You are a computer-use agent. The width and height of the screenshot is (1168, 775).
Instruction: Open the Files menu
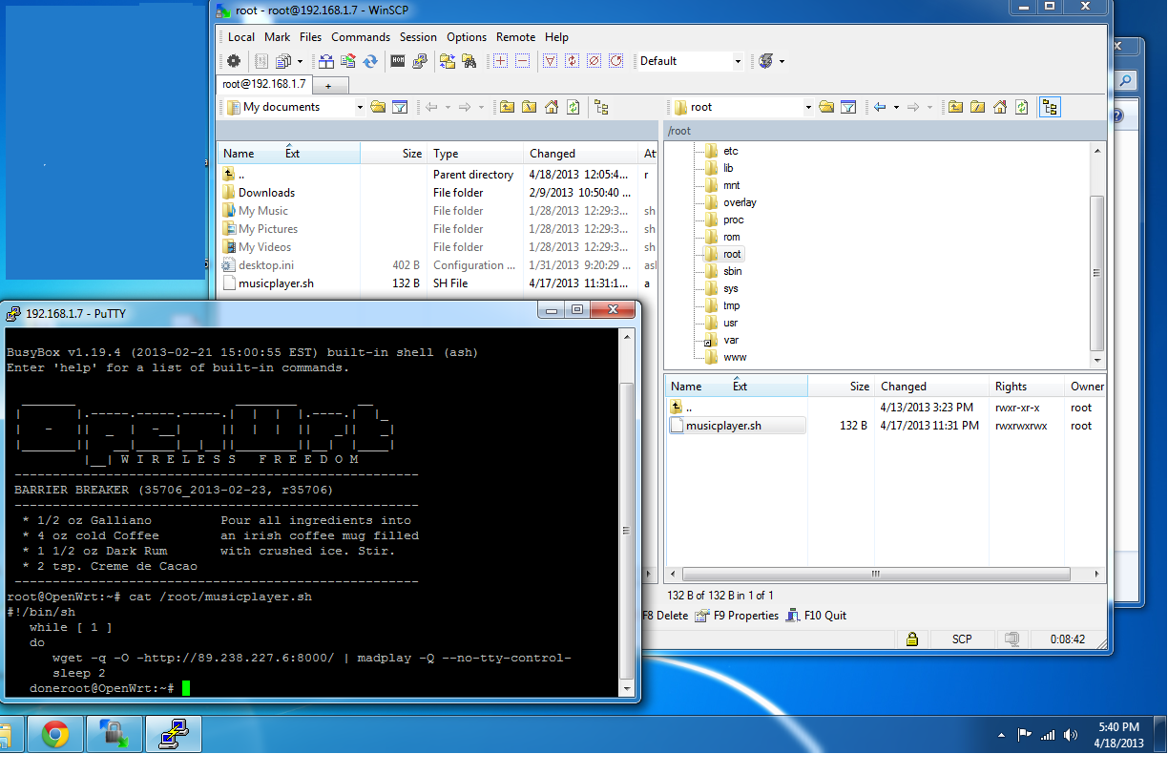click(311, 37)
